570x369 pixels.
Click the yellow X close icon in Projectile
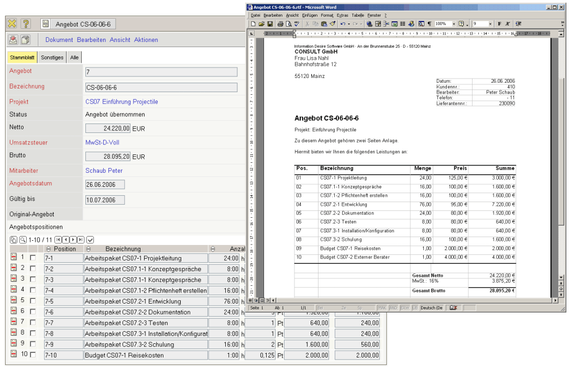point(12,24)
